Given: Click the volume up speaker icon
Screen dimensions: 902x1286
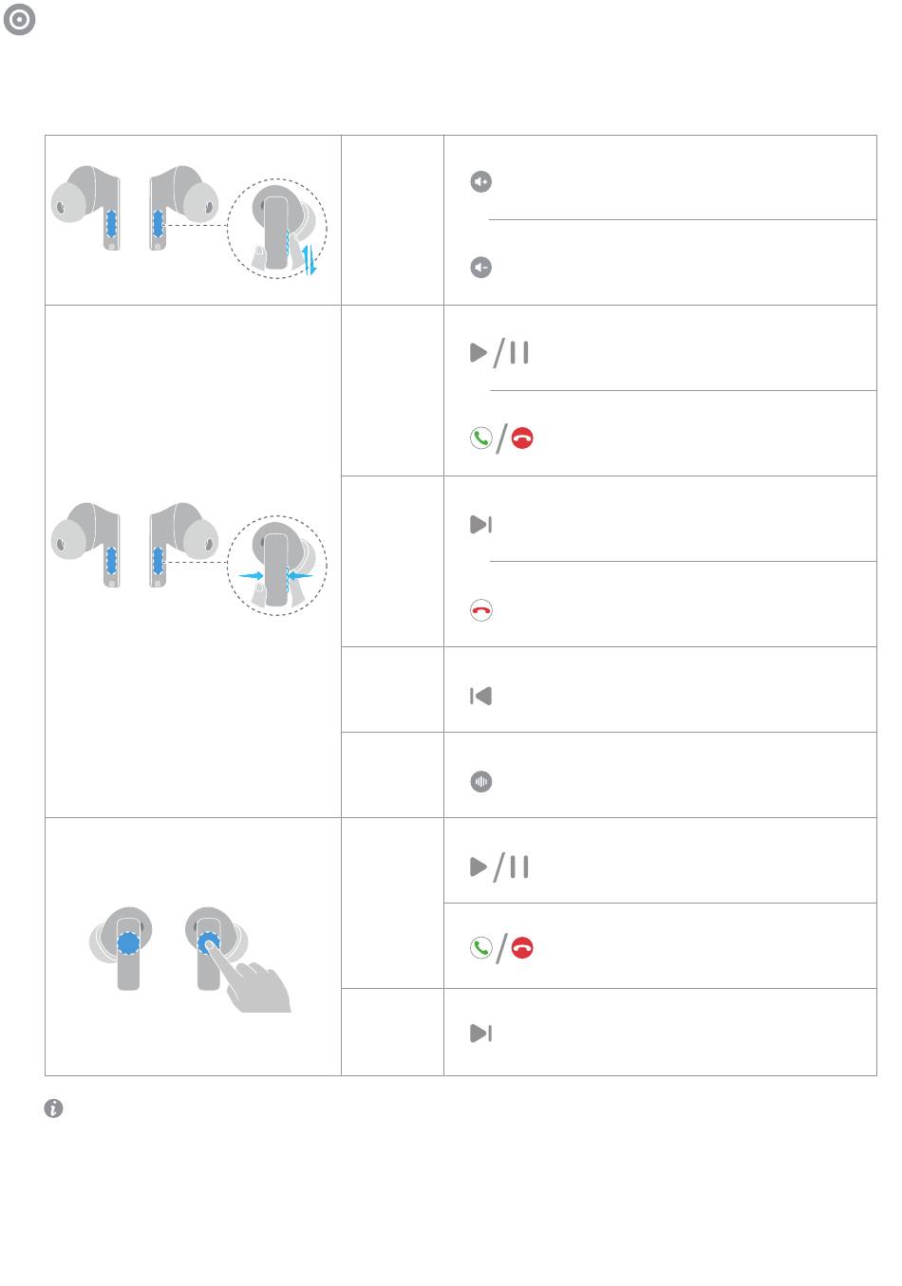Looking at the screenshot, I should click(x=481, y=182).
